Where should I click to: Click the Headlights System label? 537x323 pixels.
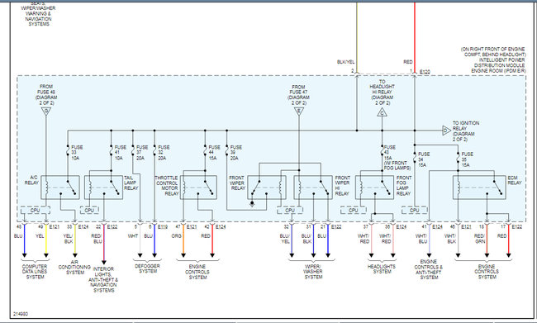[x=382, y=268]
